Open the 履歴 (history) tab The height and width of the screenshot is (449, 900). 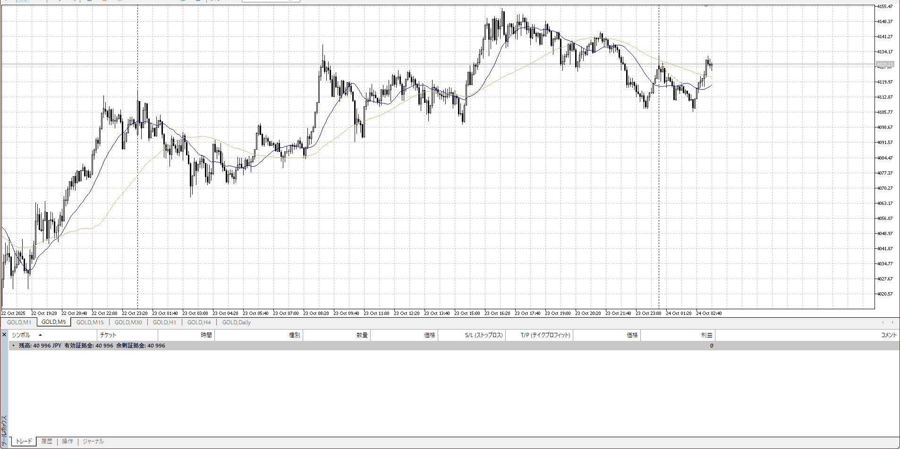47,441
